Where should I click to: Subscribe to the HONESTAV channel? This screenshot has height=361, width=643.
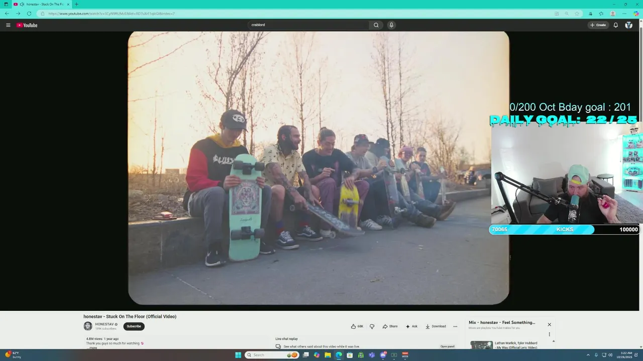point(134,326)
